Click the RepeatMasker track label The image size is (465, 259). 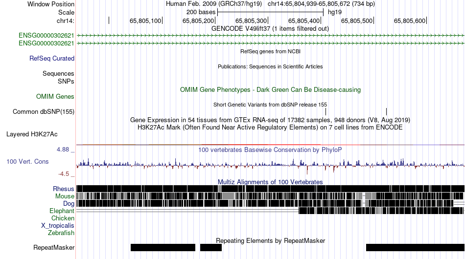point(54,247)
